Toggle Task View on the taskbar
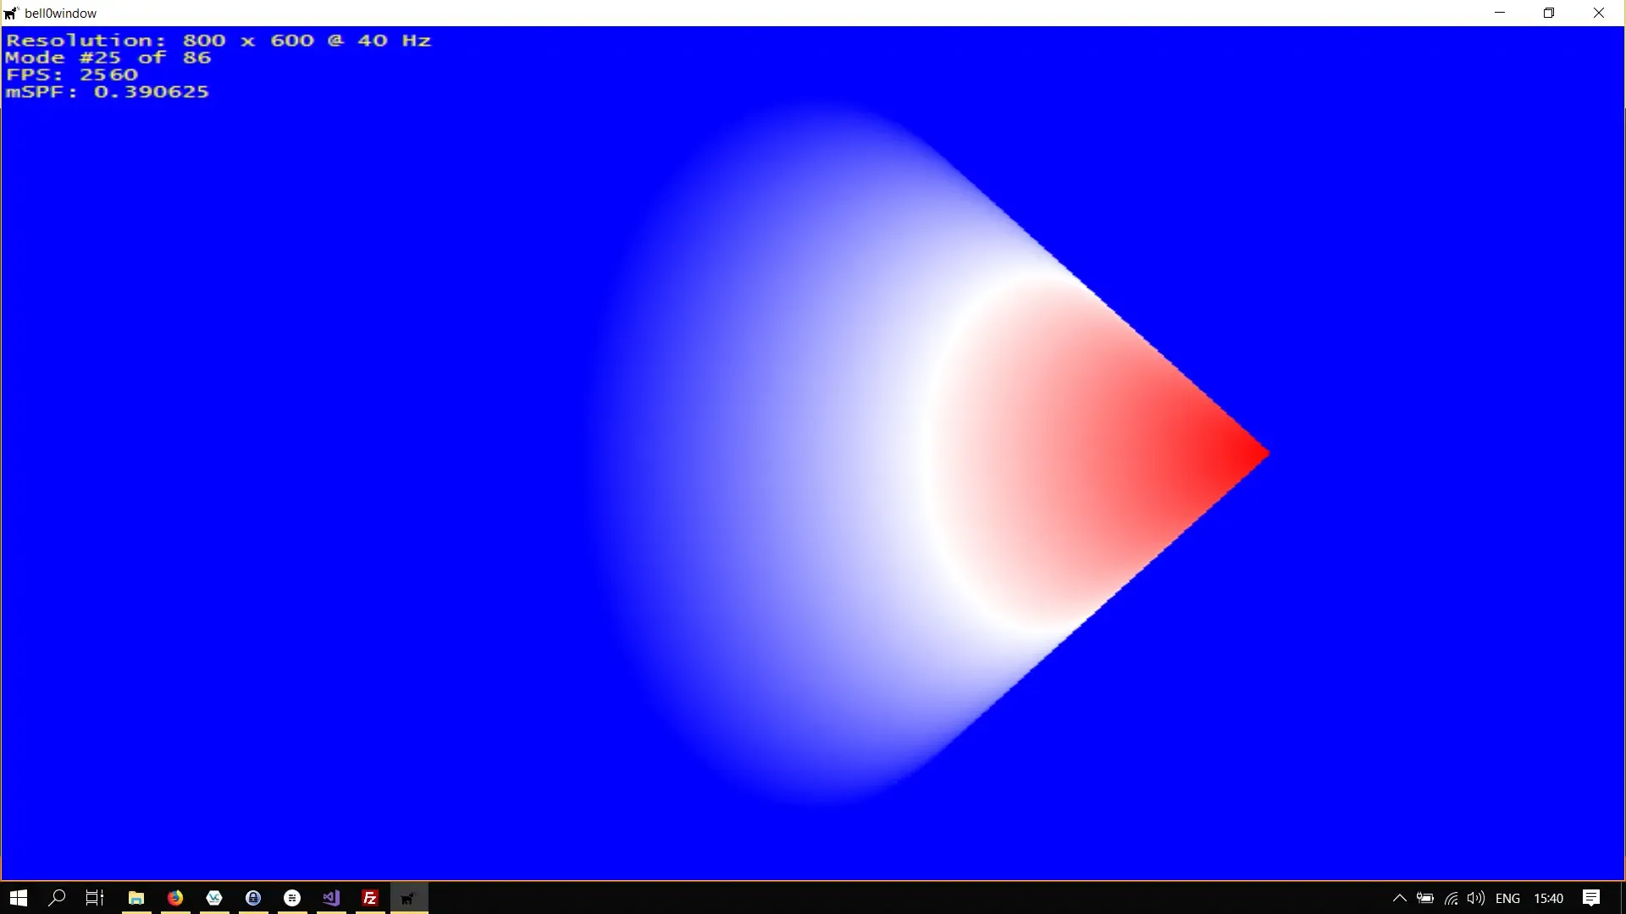1626x914 pixels. coord(93,898)
